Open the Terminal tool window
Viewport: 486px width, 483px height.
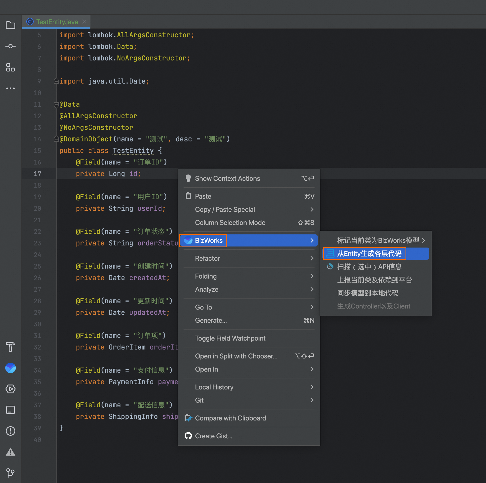click(11, 410)
